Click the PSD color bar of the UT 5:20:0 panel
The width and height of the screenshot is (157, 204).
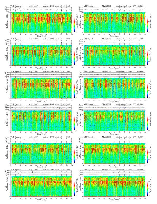(x=74, y=189)
